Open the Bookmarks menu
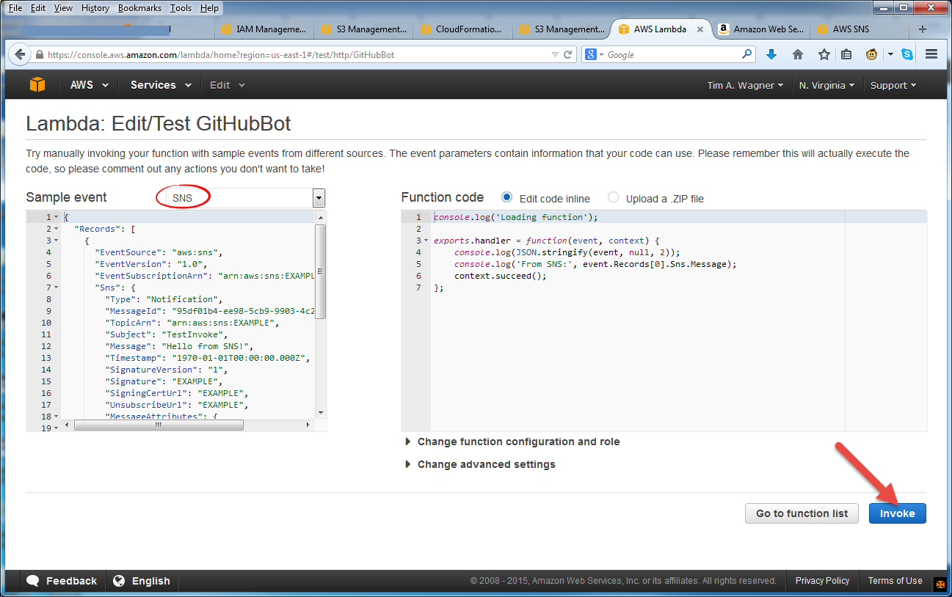This screenshot has width=952, height=597. 139,7
